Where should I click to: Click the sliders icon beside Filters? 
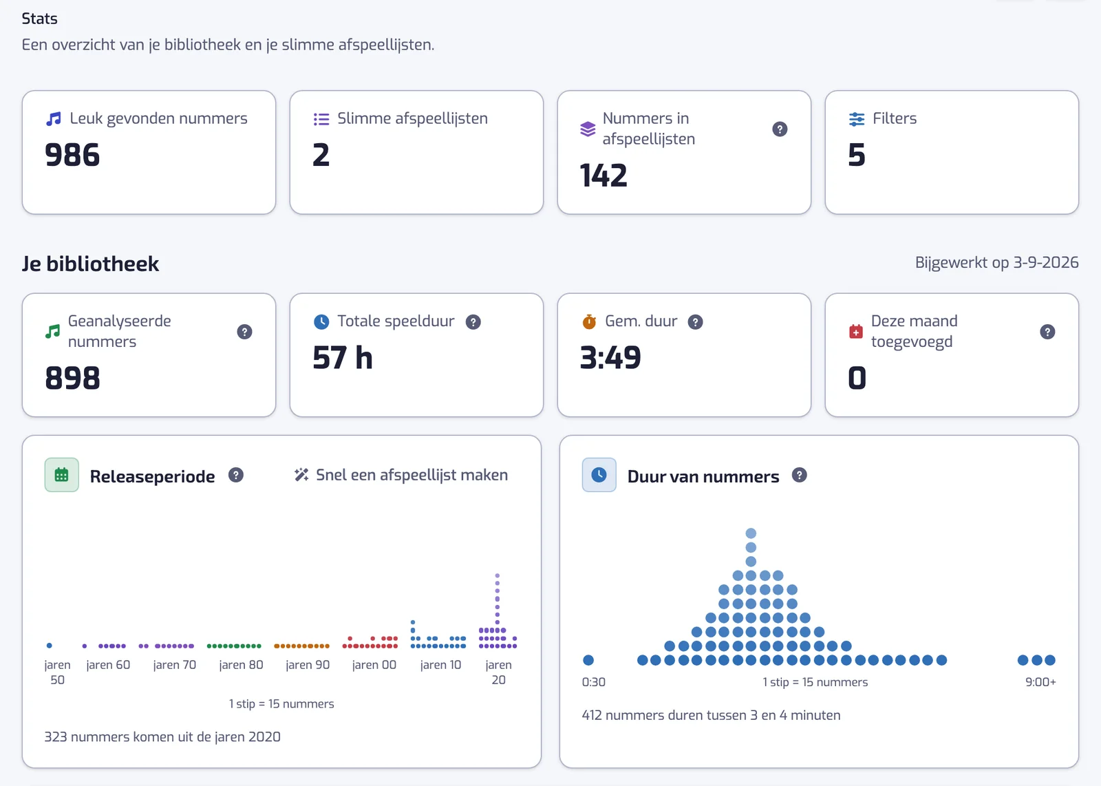click(x=857, y=119)
